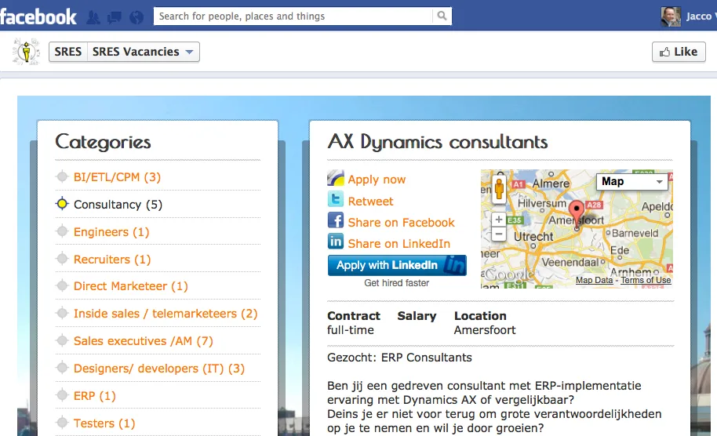Open Sales executives /AM (7) category
717x436 pixels.
[x=143, y=341]
